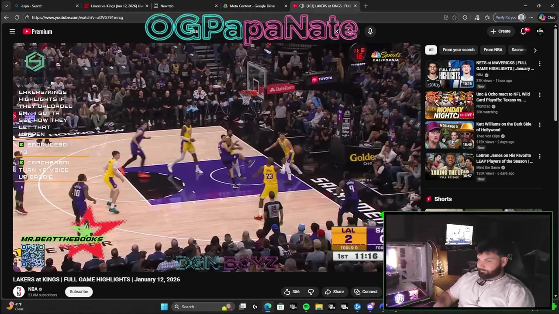This screenshot has width=559, height=314.
Task: Select the All filter chip
Action: (x=431, y=50)
